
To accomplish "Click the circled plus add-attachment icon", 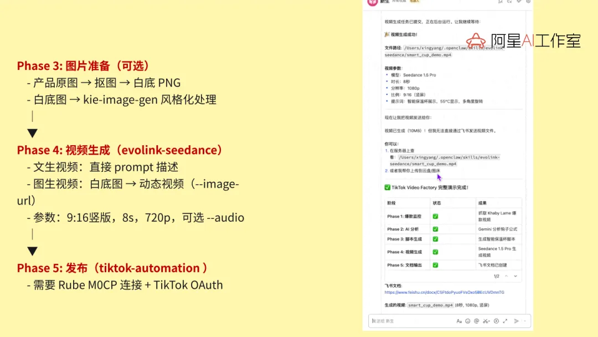I will point(496,321).
